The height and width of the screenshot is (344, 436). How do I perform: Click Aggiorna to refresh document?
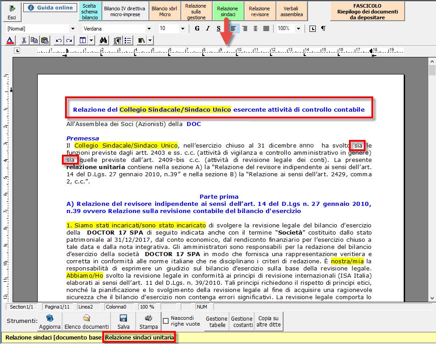coord(50,322)
